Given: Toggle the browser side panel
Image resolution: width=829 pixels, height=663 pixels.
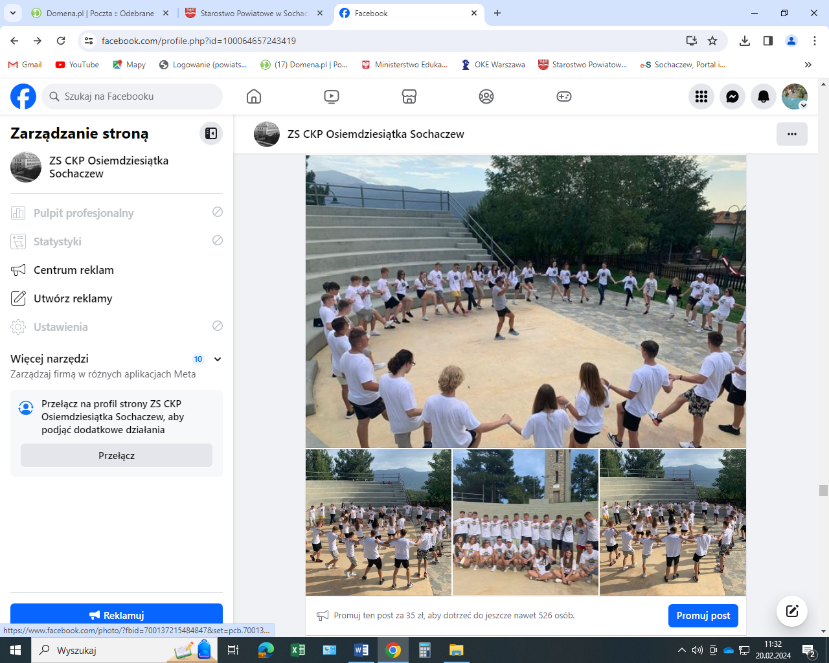Looking at the screenshot, I should [x=768, y=41].
